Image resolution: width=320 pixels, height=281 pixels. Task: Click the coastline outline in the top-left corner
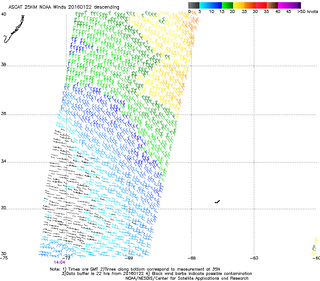(x=14, y=29)
